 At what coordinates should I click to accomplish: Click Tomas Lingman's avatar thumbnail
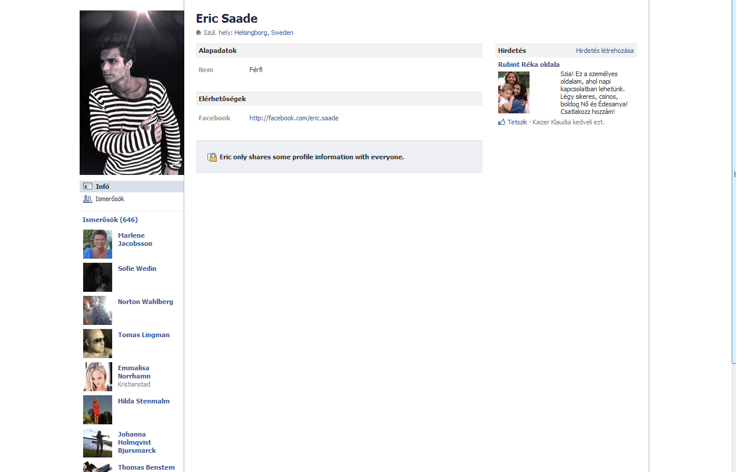pos(98,344)
